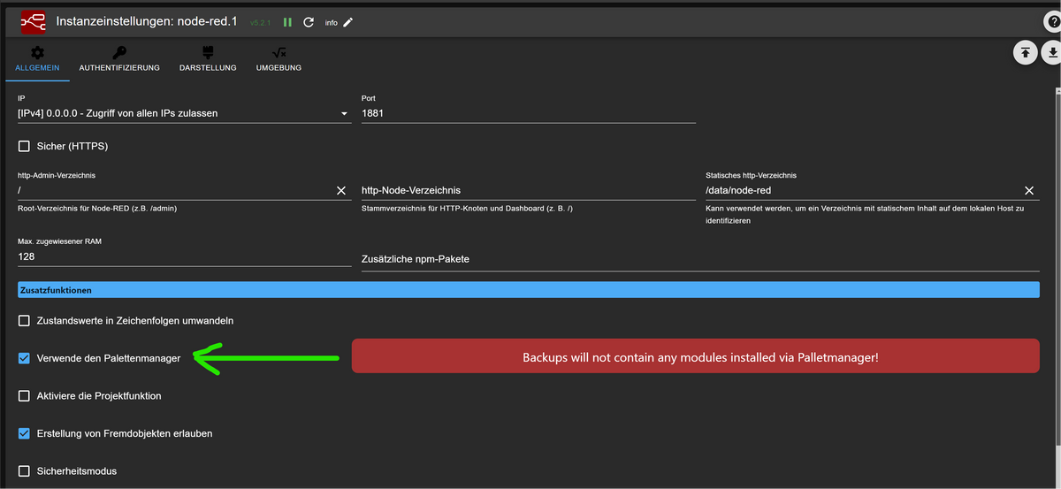Viewport: 1061px width, 489px height.
Task: Restart the instance with the reload icon
Action: pos(309,22)
